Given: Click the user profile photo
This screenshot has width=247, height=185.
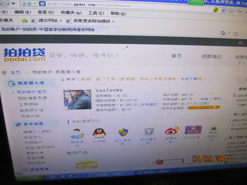Looking at the screenshot, I should pos(77,99).
